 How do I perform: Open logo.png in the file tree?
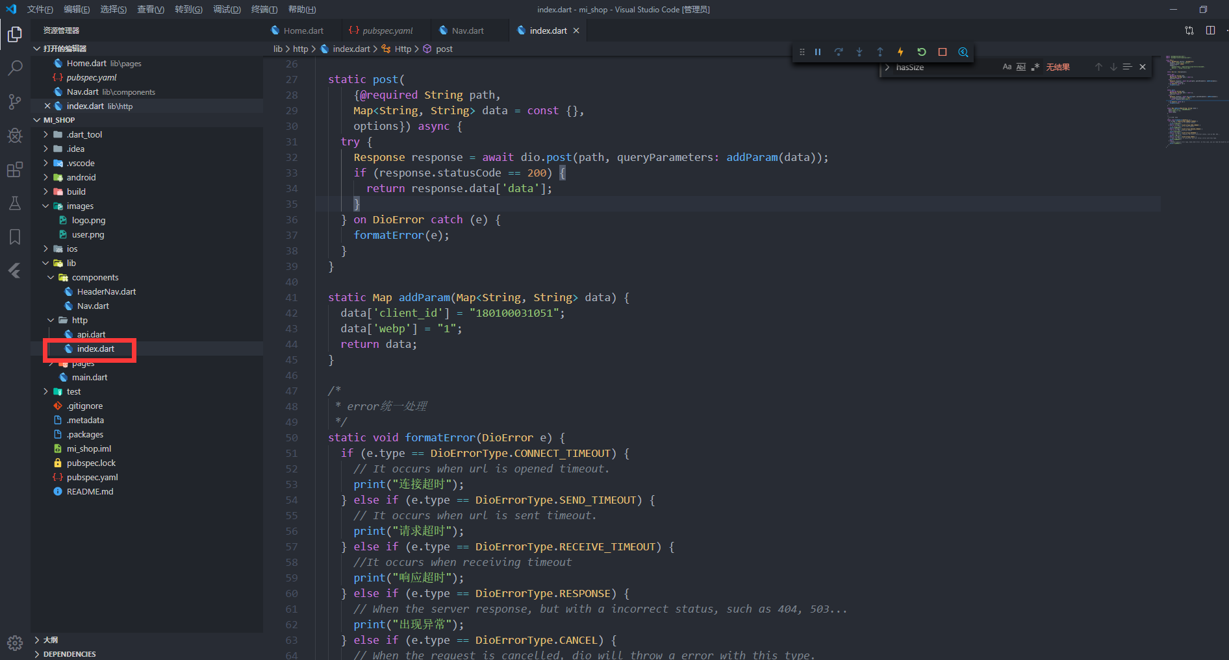coord(88,220)
